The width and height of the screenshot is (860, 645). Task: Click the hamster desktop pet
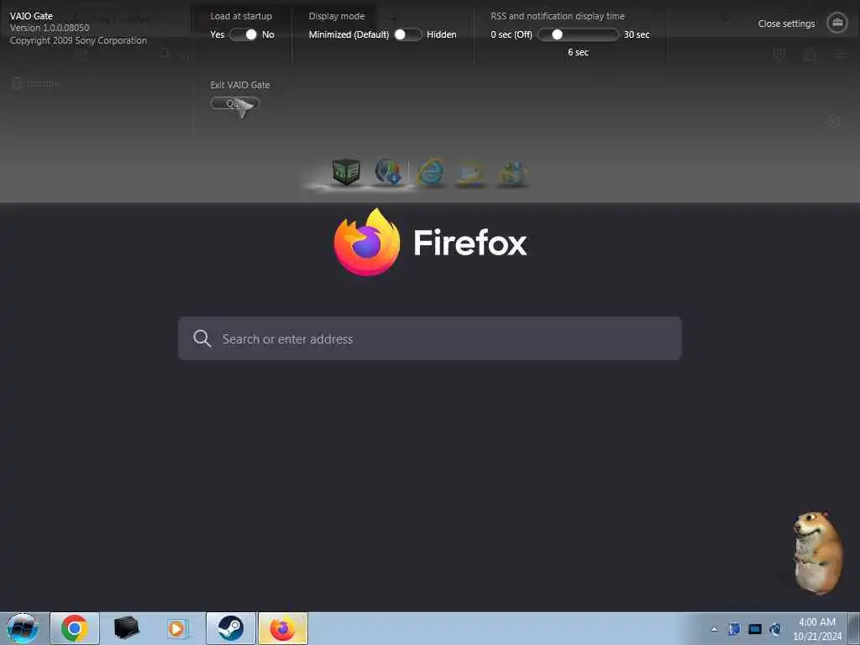click(x=816, y=553)
